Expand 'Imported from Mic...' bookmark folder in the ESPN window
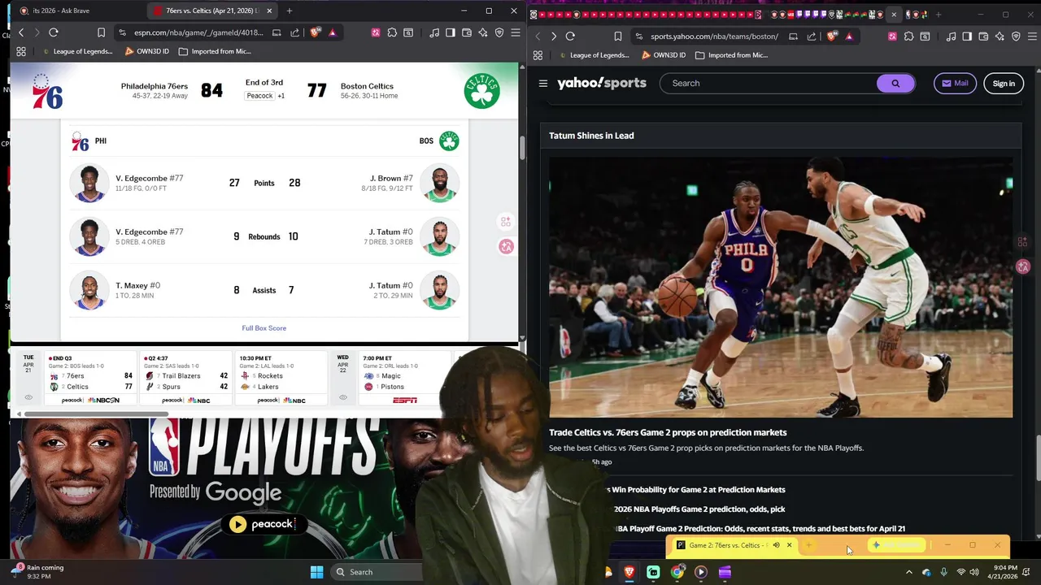 [215, 51]
